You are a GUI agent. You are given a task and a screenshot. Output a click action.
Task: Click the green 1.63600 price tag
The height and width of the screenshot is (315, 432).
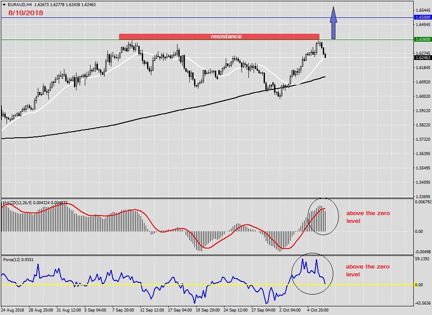pyautogui.click(x=422, y=40)
